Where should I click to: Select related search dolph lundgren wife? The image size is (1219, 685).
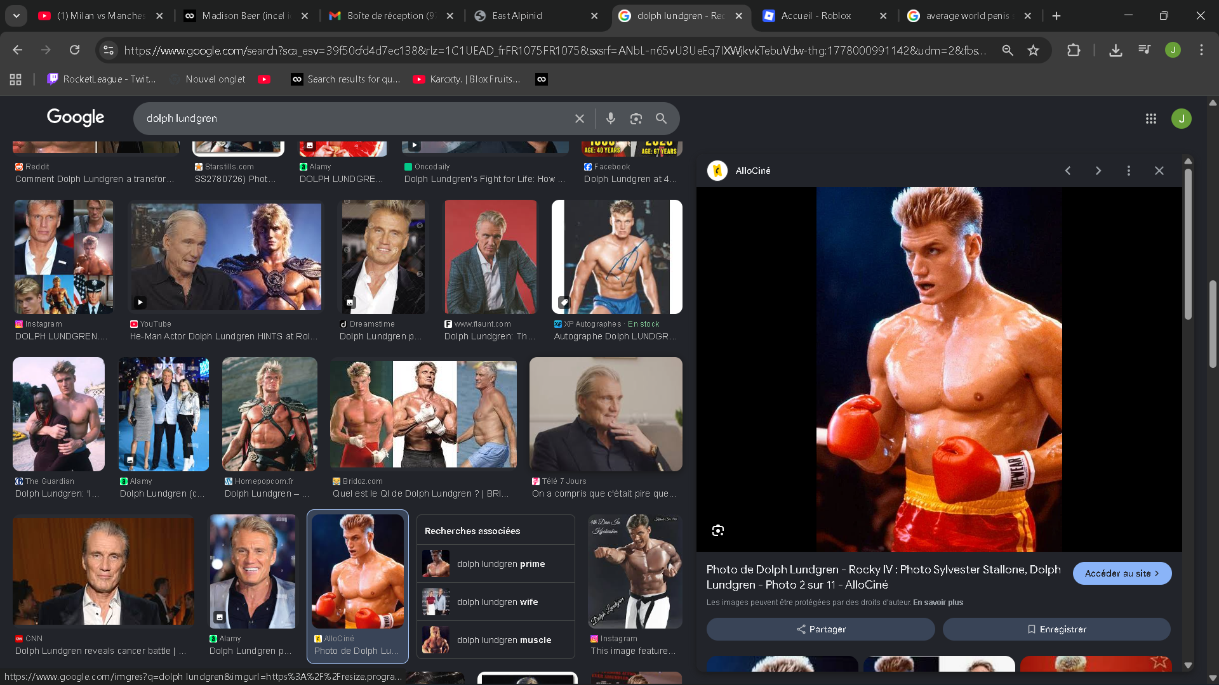496,602
